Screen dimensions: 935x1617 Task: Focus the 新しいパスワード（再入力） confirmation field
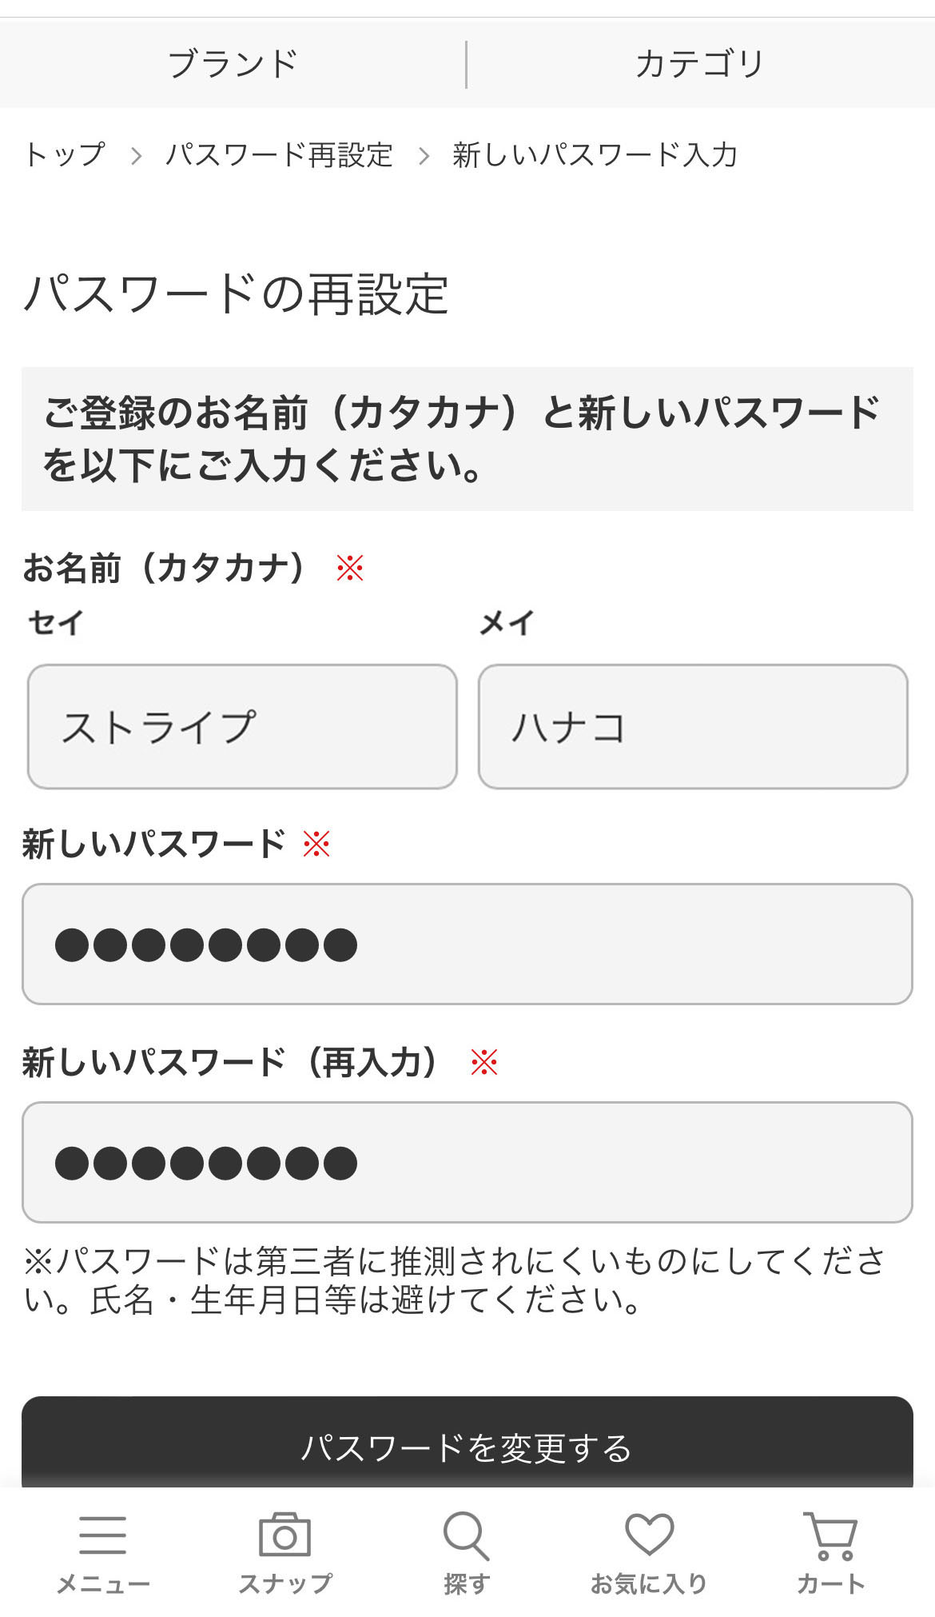[467, 1163]
